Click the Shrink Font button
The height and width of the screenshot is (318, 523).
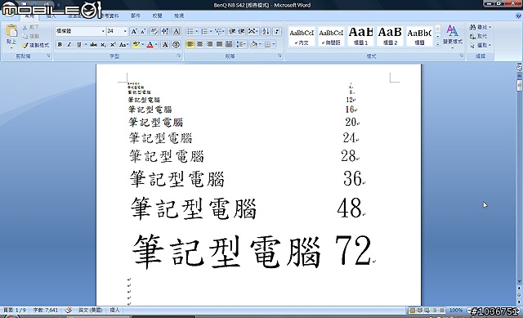click(x=143, y=31)
